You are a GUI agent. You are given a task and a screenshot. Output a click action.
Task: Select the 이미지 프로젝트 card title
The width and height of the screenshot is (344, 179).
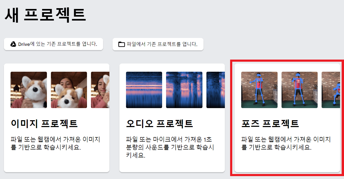pos(44,123)
